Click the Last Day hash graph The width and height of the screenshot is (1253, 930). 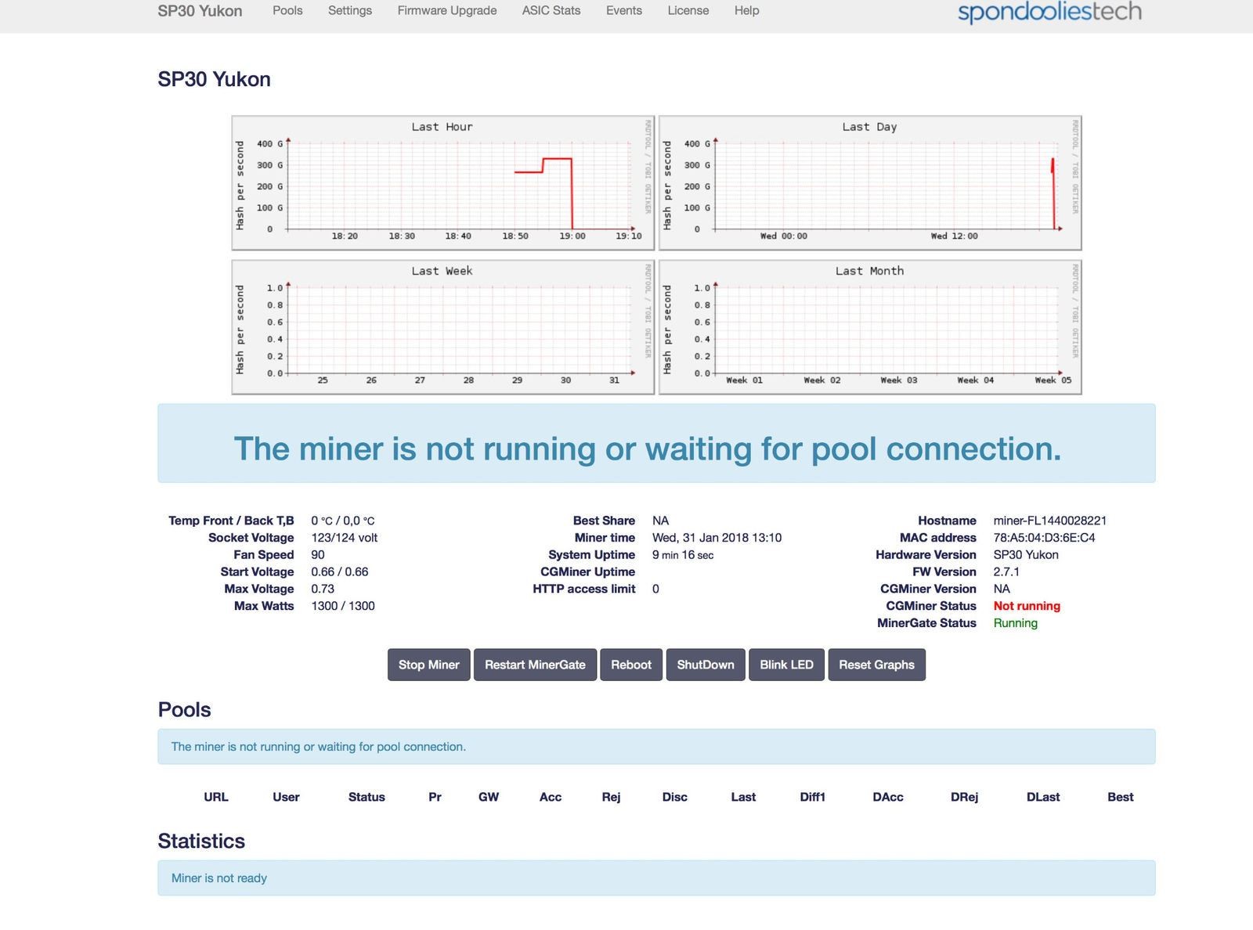coord(870,183)
